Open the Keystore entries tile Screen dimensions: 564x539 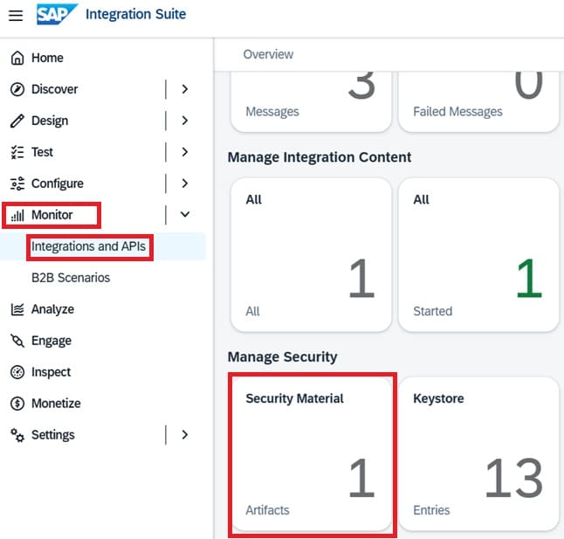click(x=478, y=453)
